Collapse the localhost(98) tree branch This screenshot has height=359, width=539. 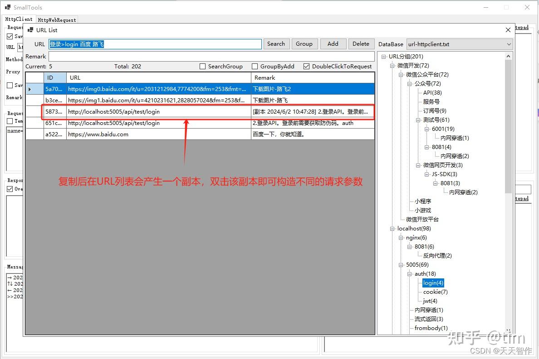392,229
